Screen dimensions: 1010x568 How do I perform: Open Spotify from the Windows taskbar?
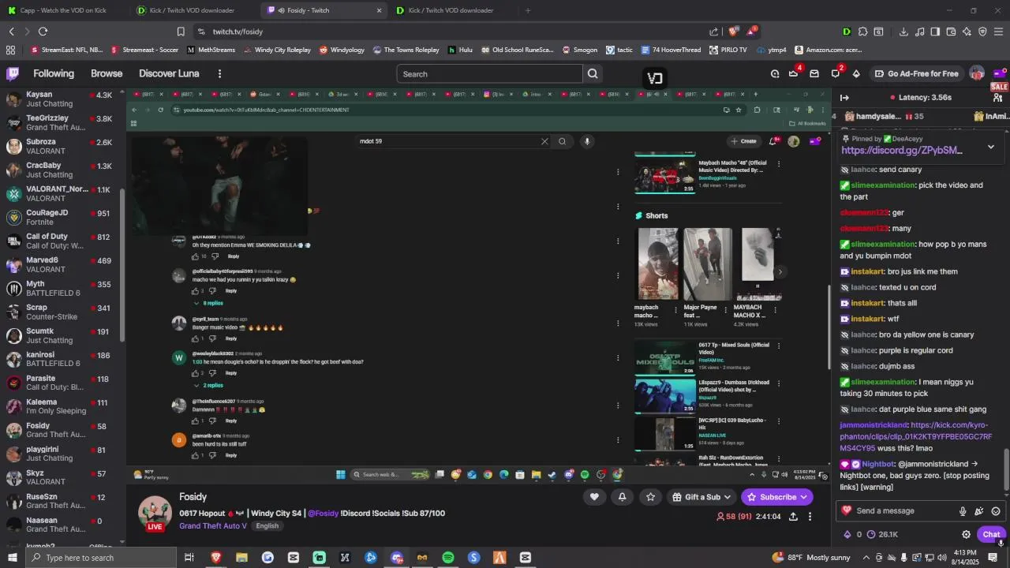click(448, 558)
